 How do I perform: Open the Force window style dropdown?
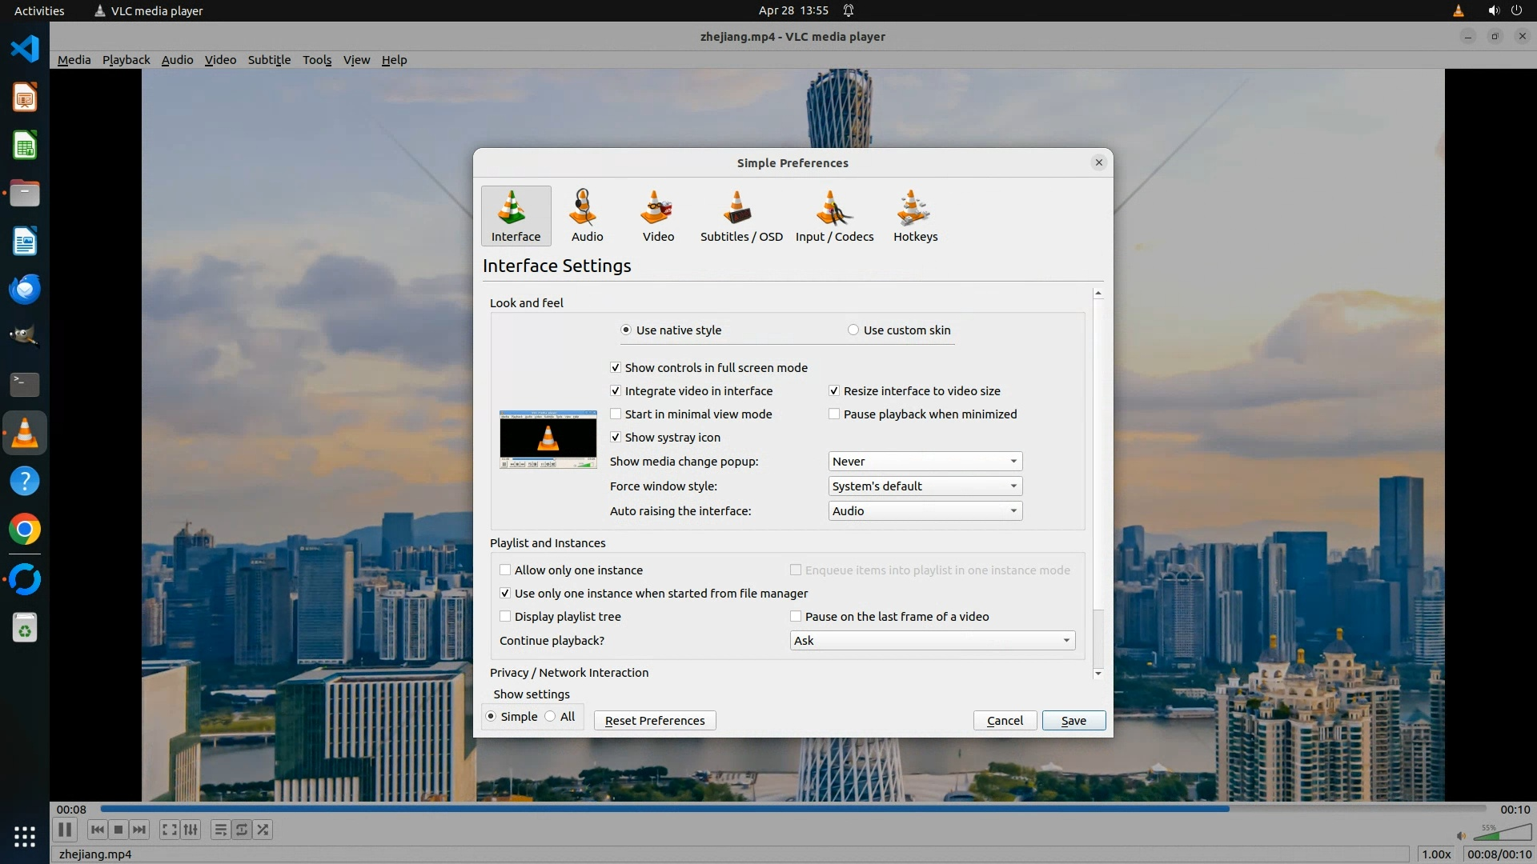pyautogui.click(x=925, y=486)
